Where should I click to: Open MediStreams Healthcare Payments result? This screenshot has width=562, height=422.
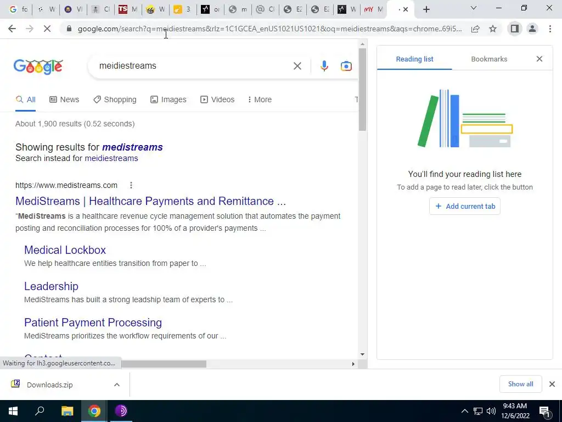tap(150, 201)
